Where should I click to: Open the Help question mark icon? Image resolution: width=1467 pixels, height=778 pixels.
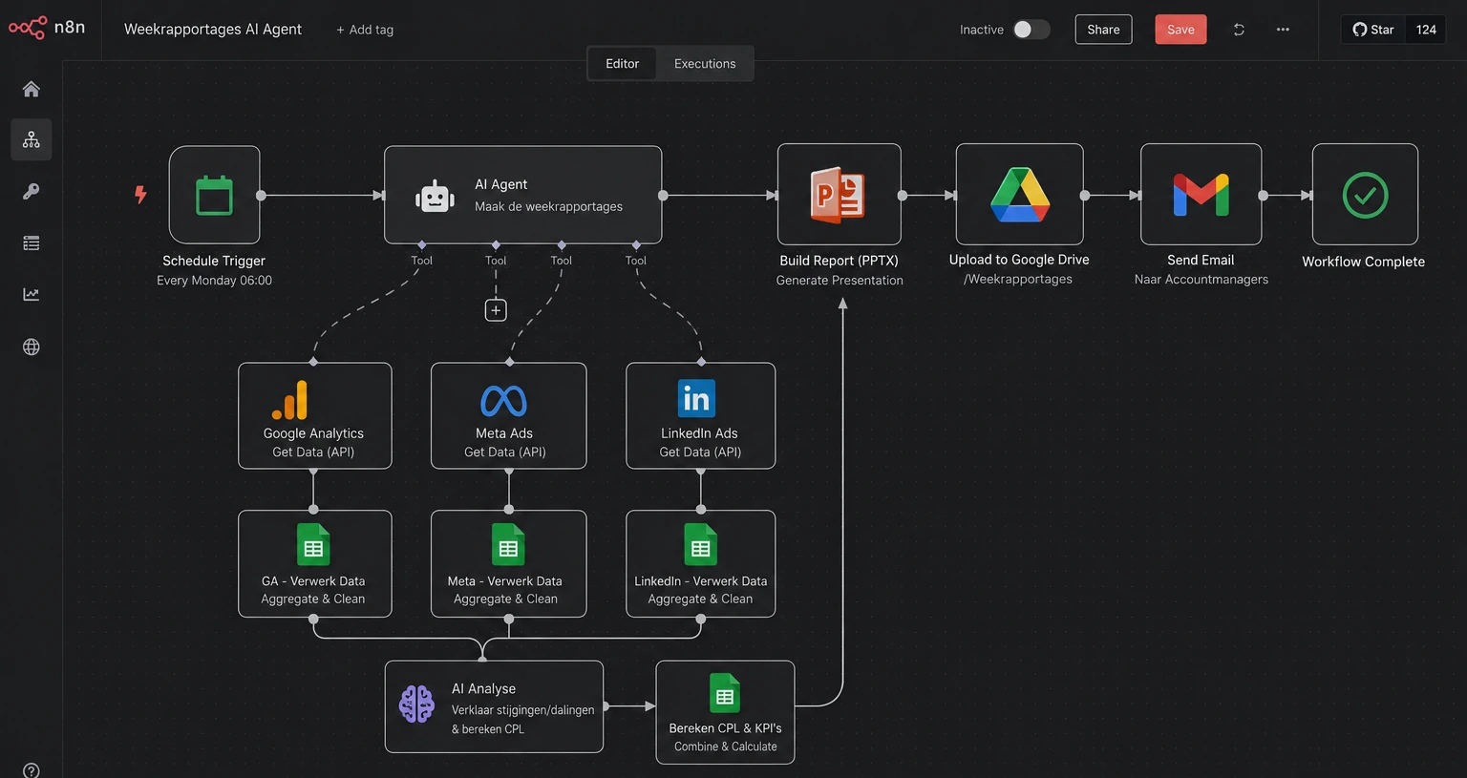32,770
